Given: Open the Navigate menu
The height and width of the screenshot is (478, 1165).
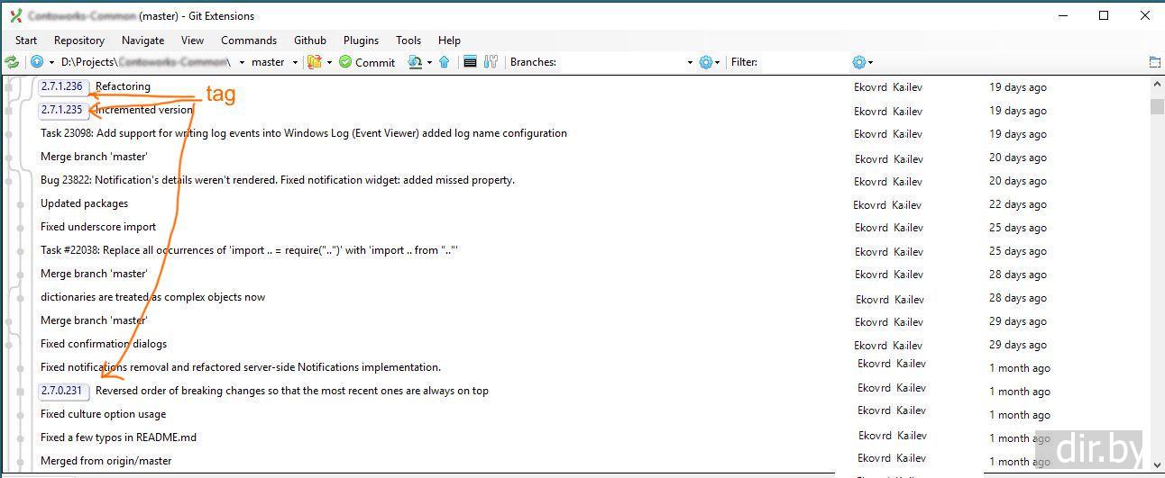Looking at the screenshot, I should pyautogui.click(x=142, y=41).
